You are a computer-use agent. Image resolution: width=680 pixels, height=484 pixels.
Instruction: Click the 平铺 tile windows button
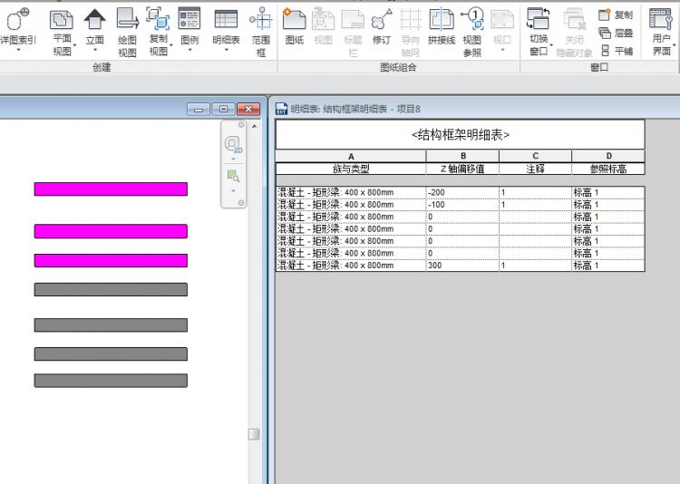pyautogui.click(x=616, y=51)
